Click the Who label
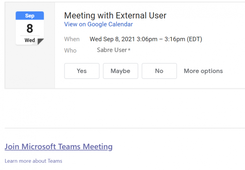This screenshot has width=245, height=170. click(70, 50)
